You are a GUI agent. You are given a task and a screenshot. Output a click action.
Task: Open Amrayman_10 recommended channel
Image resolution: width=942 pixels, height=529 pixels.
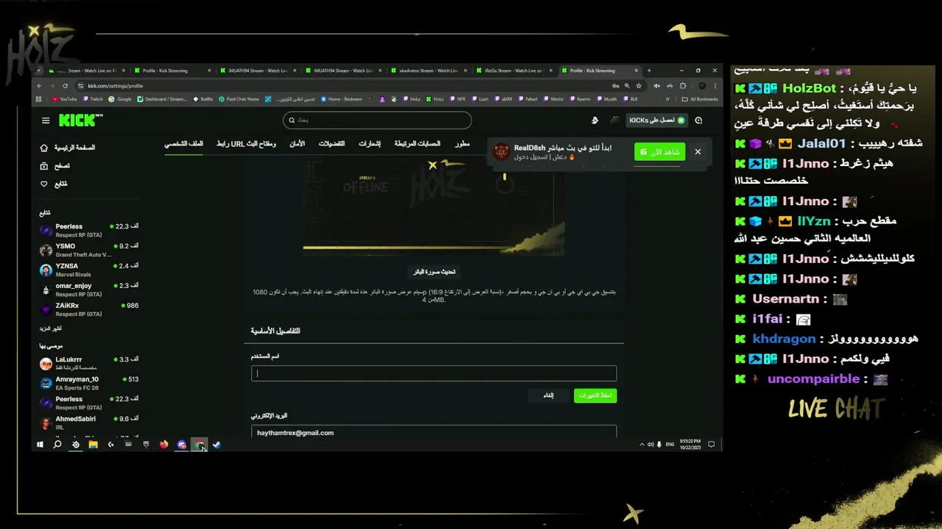[x=88, y=383]
